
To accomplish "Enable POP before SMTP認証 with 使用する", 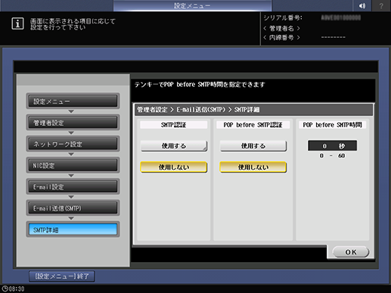I will (253, 146).
